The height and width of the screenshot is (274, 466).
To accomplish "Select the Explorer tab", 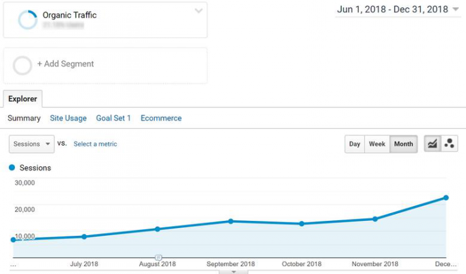I will pyautogui.click(x=23, y=99).
